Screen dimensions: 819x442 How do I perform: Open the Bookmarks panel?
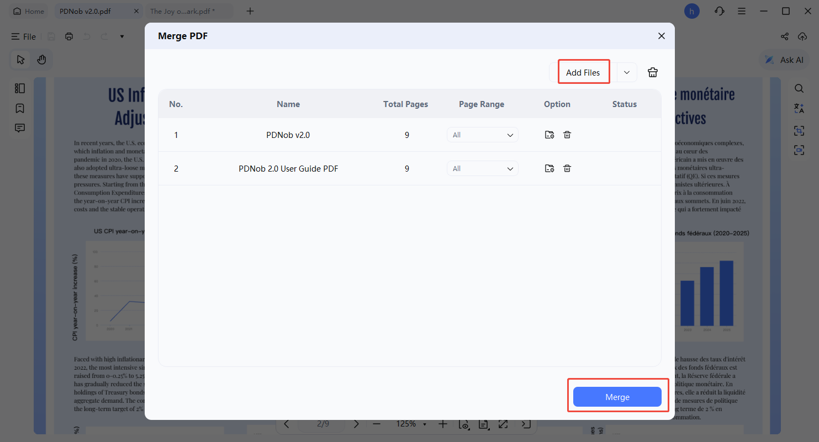[20, 108]
